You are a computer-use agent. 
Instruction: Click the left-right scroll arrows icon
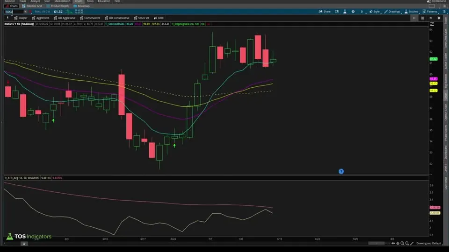click(393, 244)
